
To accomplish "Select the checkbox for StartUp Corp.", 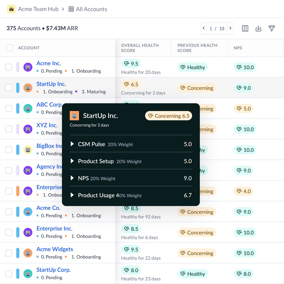I will click(x=9, y=273).
